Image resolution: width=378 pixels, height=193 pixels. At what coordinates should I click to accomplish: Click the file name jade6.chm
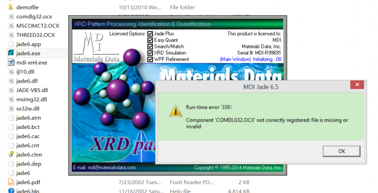(29, 155)
